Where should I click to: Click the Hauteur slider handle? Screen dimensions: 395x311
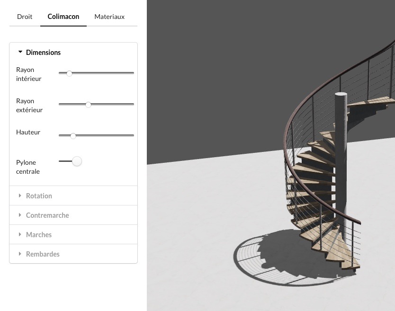pyautogui.click(x=73, y=136)
